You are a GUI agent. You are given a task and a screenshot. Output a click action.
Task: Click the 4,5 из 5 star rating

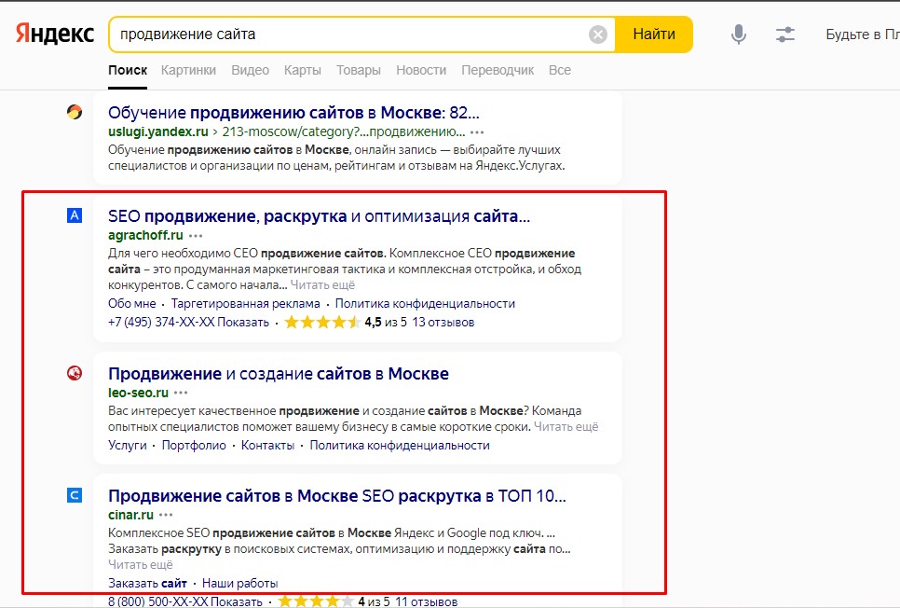(346, 322)
